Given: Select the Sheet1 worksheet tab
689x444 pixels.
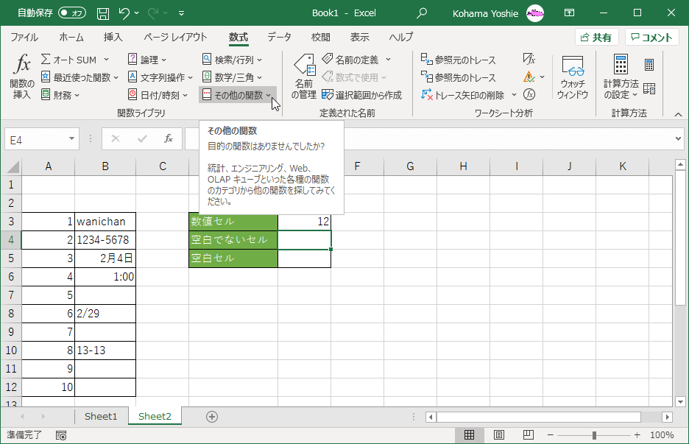Looking at the screenshot, I should point(101,416).
